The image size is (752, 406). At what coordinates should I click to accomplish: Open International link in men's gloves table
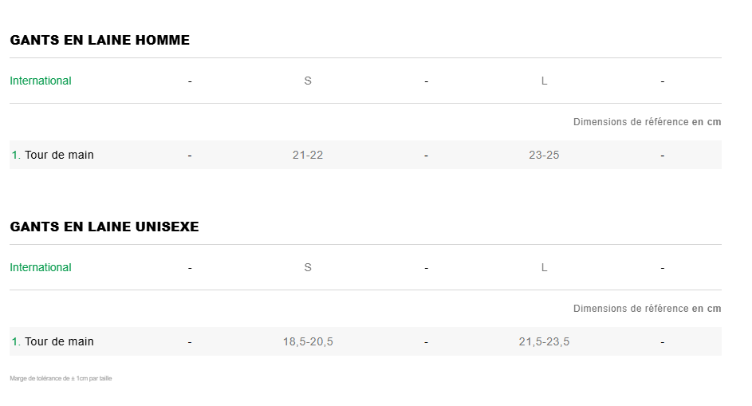click(x=41, y=81)
